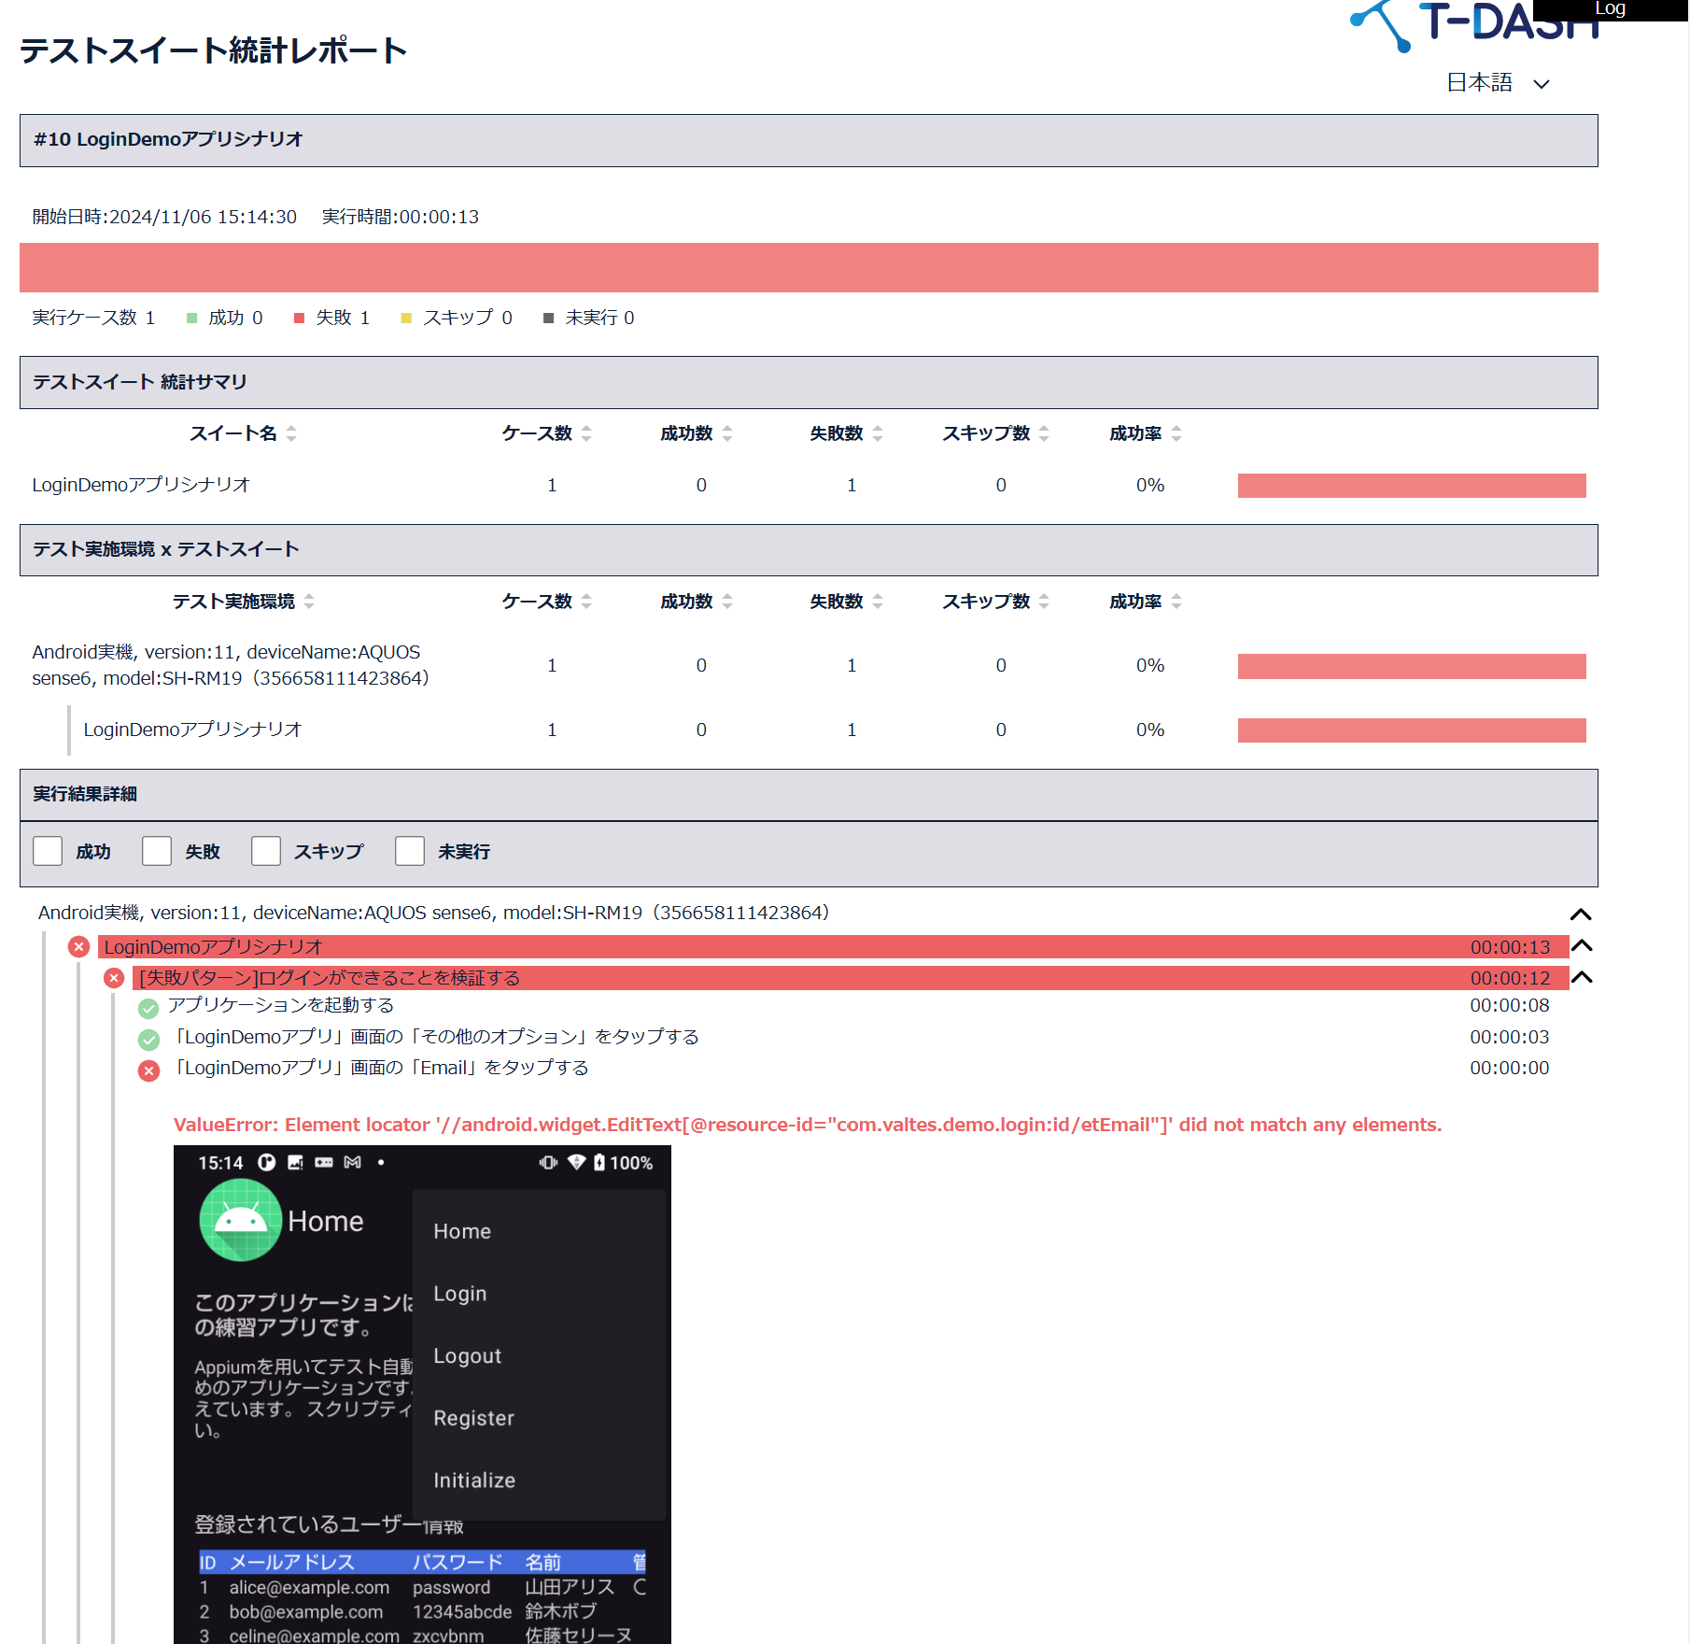Viewport: 1690px width, 1644px height.
Task: Collapse the Android実機 device results section
Action: (x=1580, y=914)
